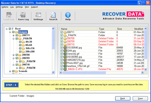Image resolution: width=151 pixels, height=103 pixels.
Task: Click the deleted 200710 folder icon in list
Action: (65, 44)
